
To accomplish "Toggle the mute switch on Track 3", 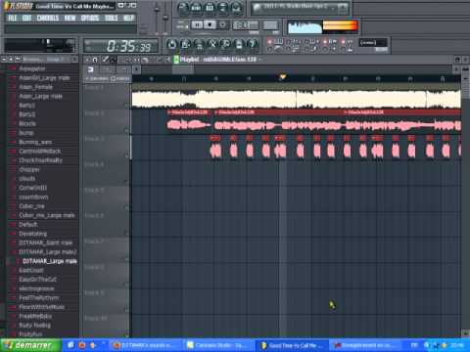I will (x=127, y=155).
